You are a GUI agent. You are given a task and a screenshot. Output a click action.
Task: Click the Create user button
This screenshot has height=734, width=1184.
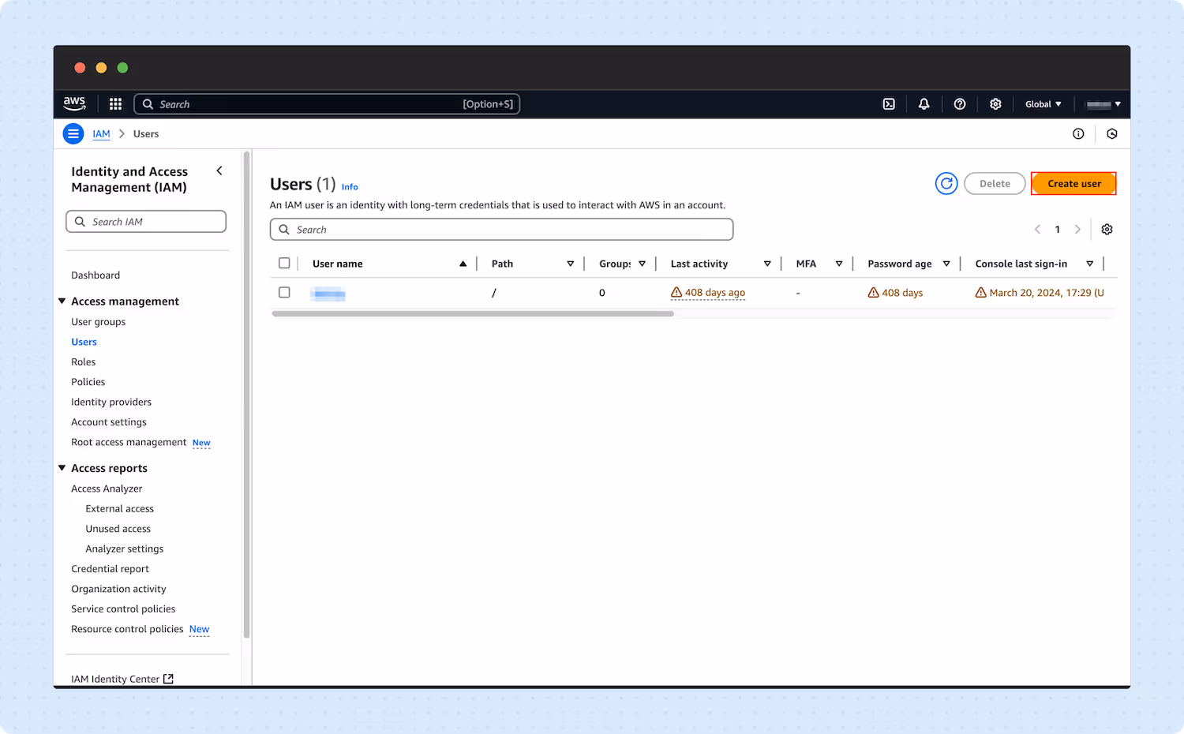pyautogui.click(x=1073, y=183)
